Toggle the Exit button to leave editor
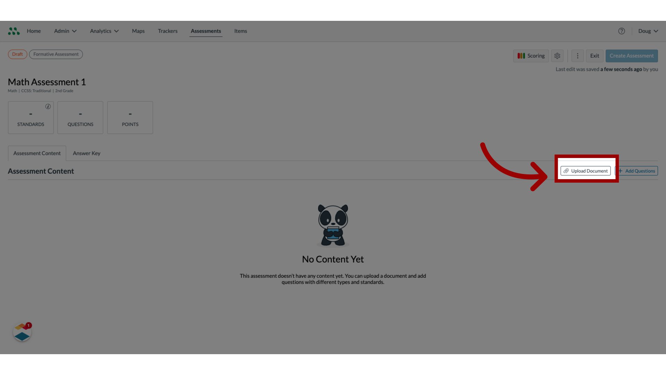 [x=595, y=56]
